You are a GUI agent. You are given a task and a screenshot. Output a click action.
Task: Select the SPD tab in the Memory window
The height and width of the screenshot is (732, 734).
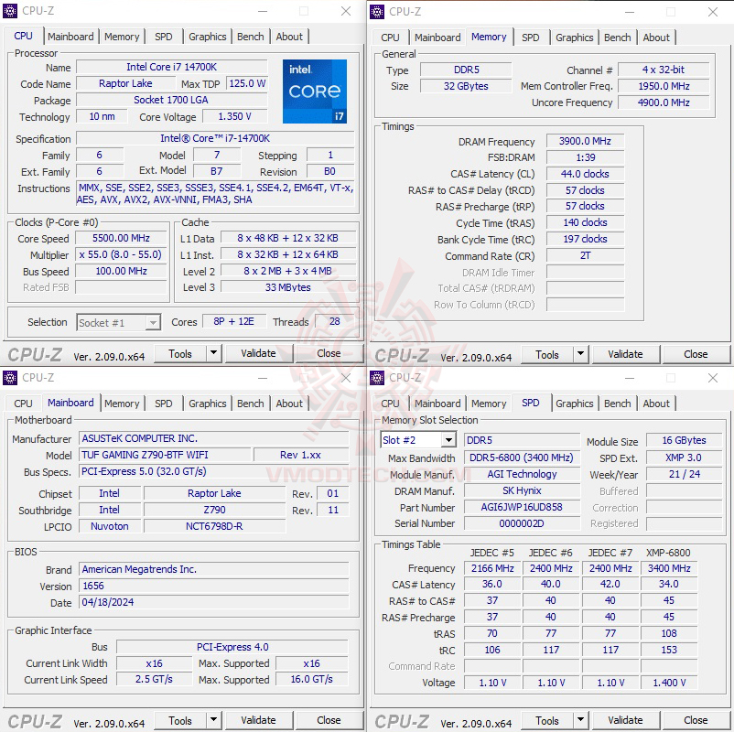pos(531,38)
